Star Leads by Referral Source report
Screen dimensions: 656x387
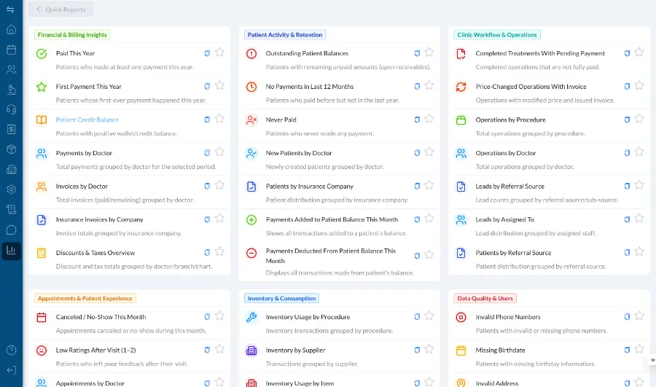pos(639,185)
